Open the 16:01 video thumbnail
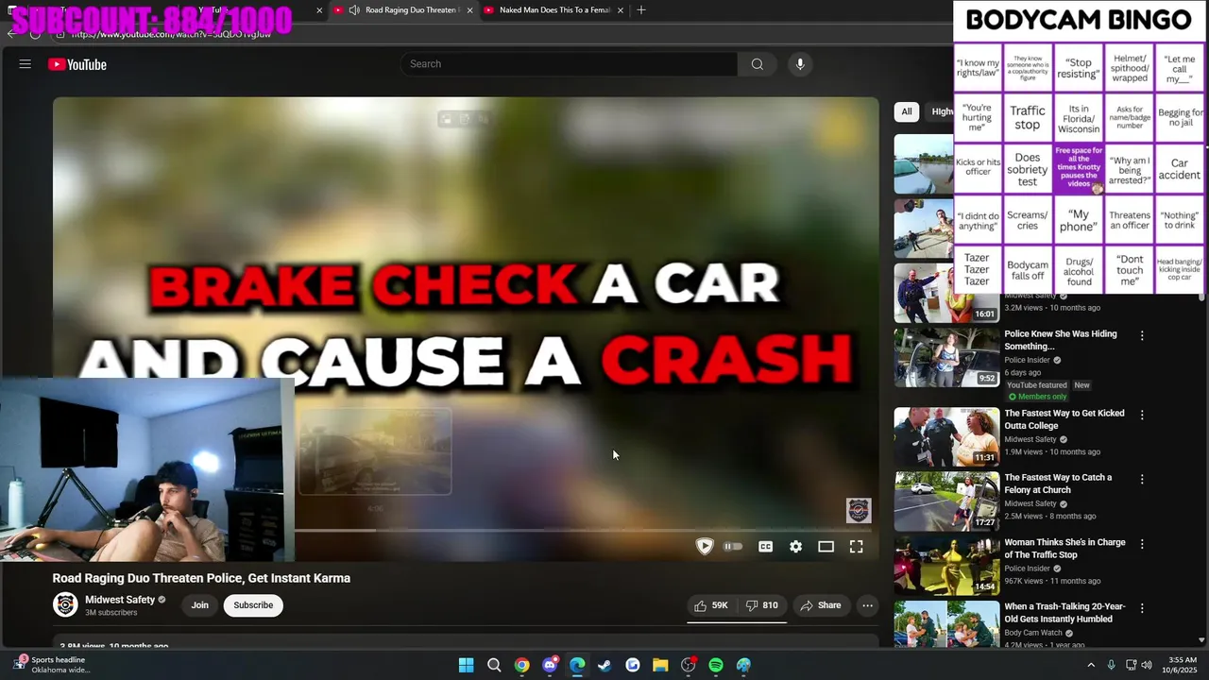Screen dimensions: 1209x680 click(x=946, y=294)
